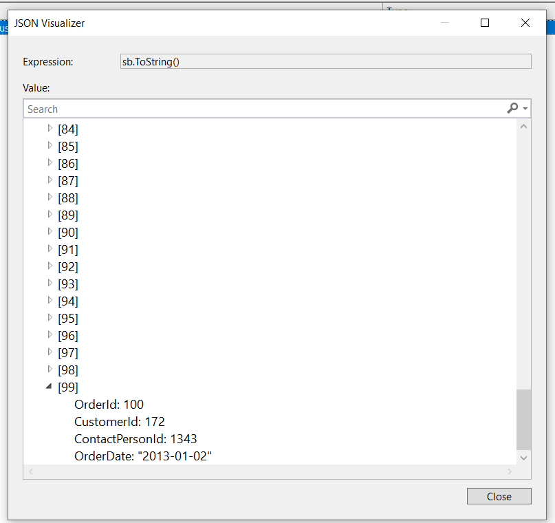The width and height of the screenshot is (555, 523).
Task: Select the ContactPersonId: 1343 row
Action: click(x=135, y=439)
